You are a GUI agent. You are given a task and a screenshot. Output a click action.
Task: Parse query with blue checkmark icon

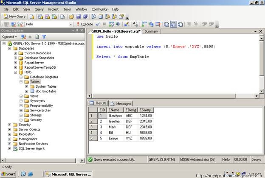tap(98, 24)
